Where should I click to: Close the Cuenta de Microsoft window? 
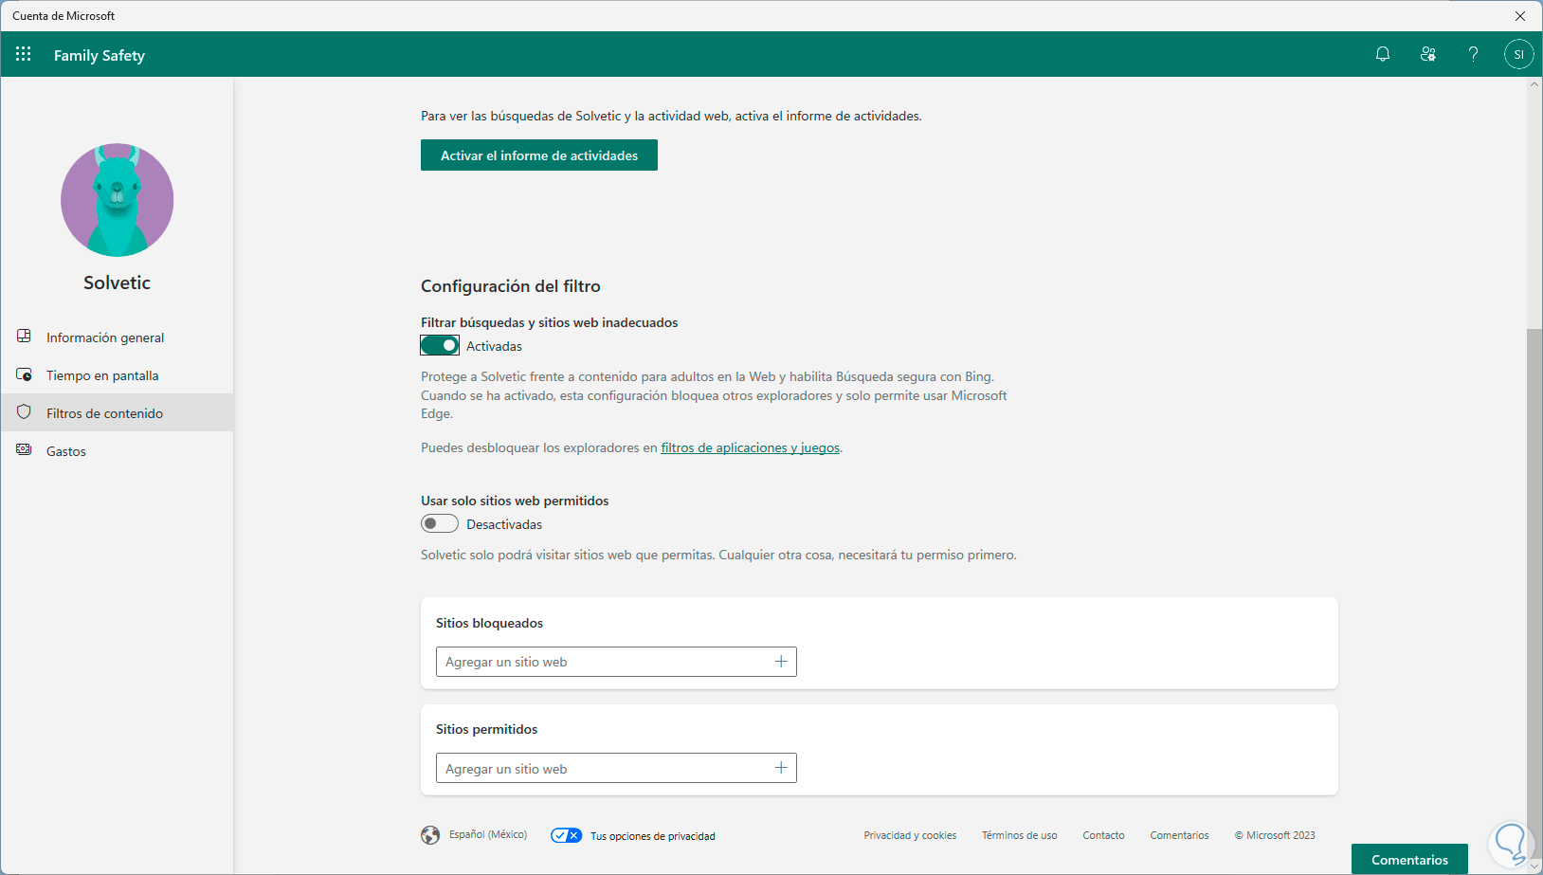click(x=1520, y=16)
